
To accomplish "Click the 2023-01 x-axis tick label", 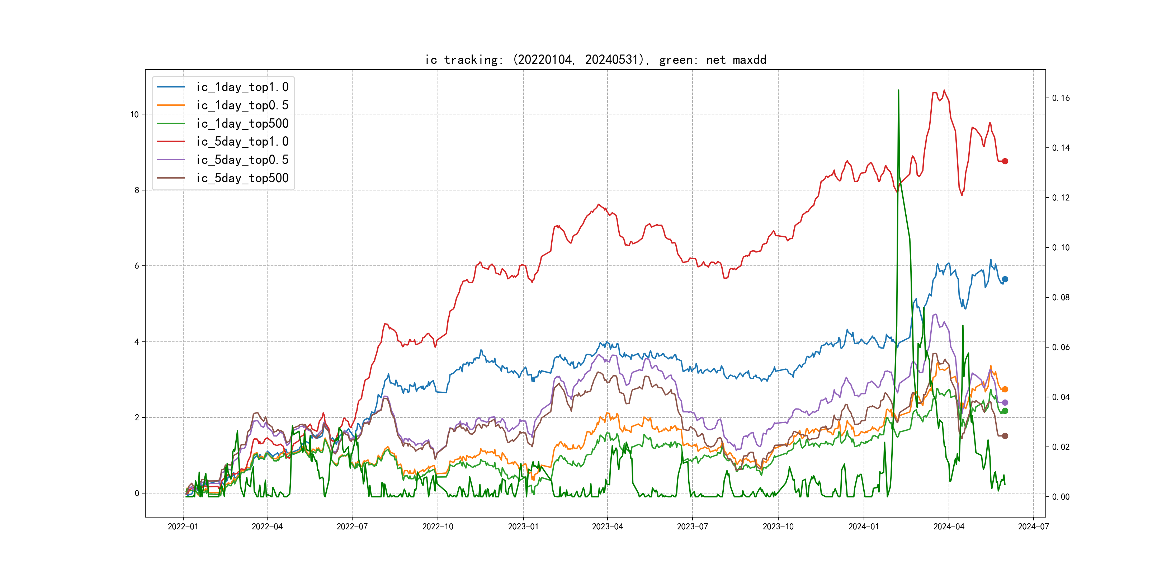I will tap(523, 526).
